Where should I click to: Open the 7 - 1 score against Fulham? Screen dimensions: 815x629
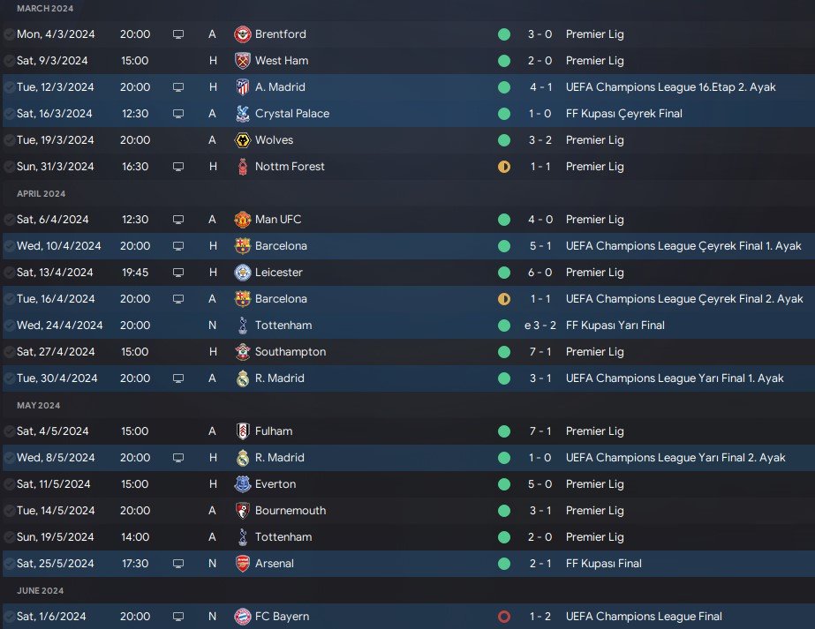541,431
